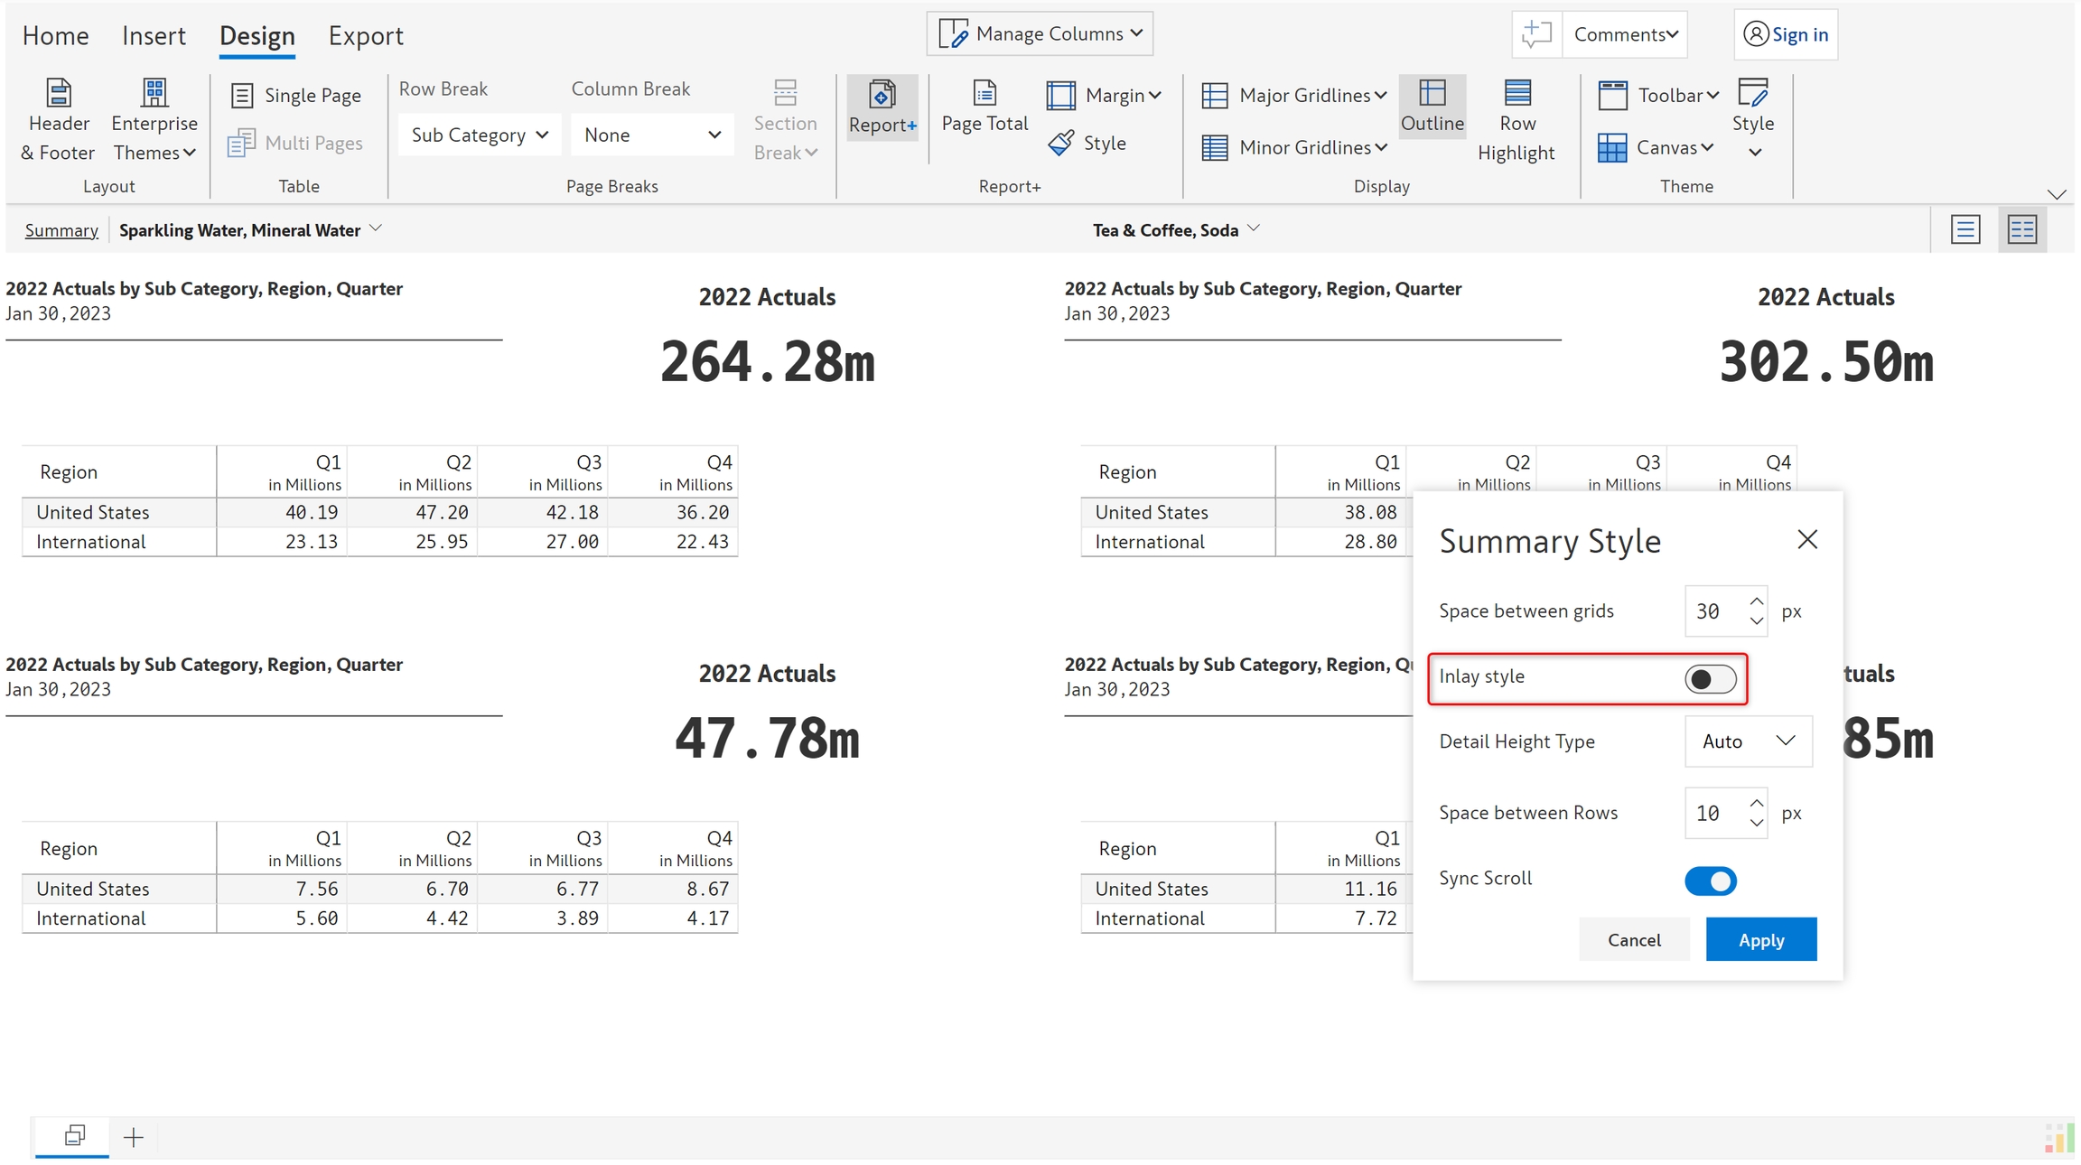
Task: Click the Page Total icon
Action: click(x=985, y=94)
